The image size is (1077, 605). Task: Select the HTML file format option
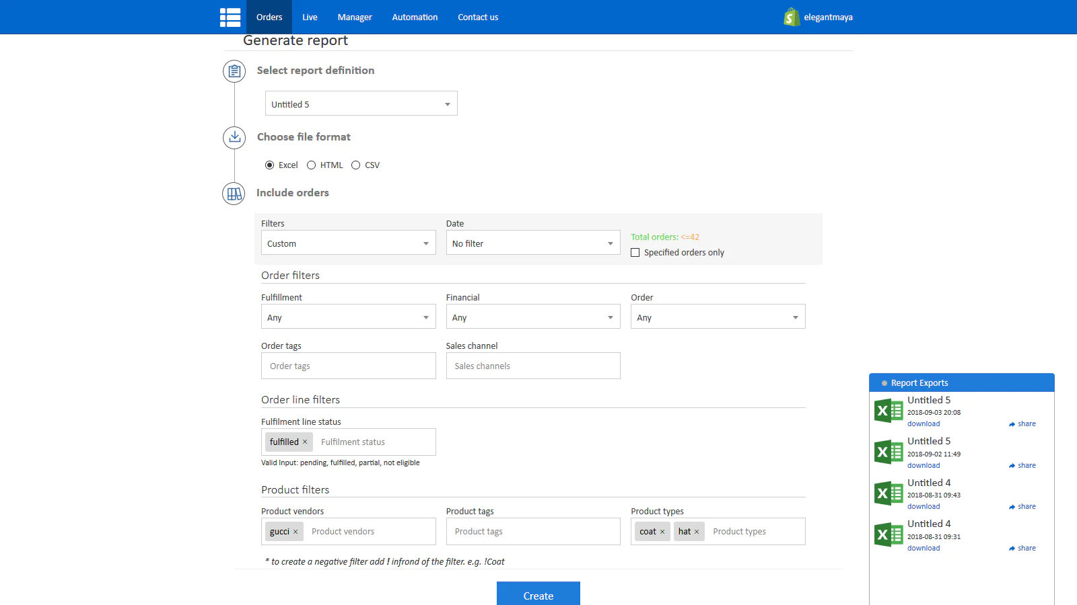pyautogui.click(x=312, y=165)
